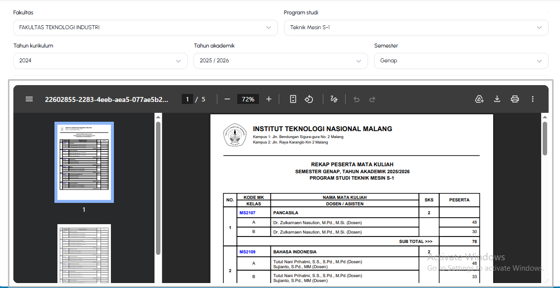Image resolution: width=560 pixels, height=288 pixels.
Task: Print the PDF document
Action: coord(514,99)
